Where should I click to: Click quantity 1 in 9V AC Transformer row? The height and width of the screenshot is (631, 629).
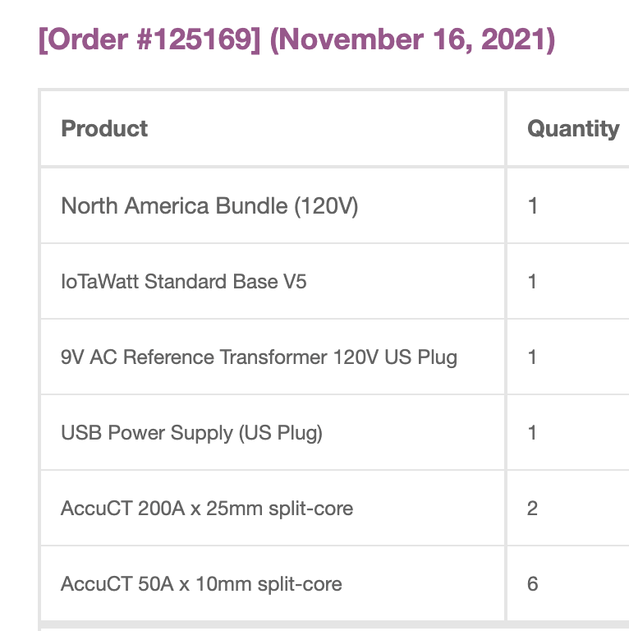pyautogui.click(x=533, y=357)
